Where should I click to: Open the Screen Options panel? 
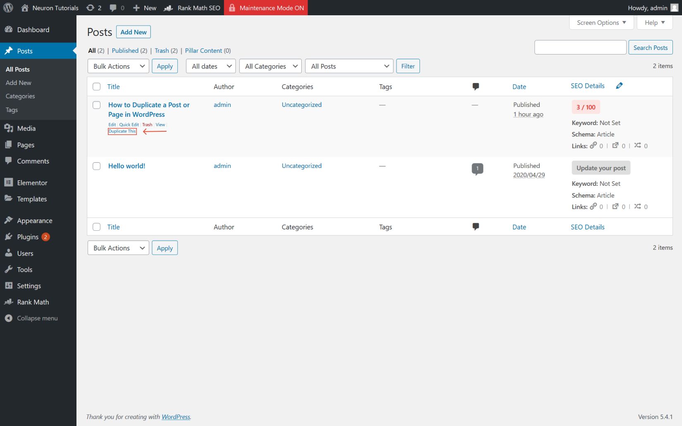tap(601, 22)
